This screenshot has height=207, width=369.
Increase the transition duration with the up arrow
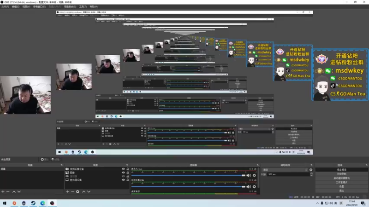click(x=311, y=173)
